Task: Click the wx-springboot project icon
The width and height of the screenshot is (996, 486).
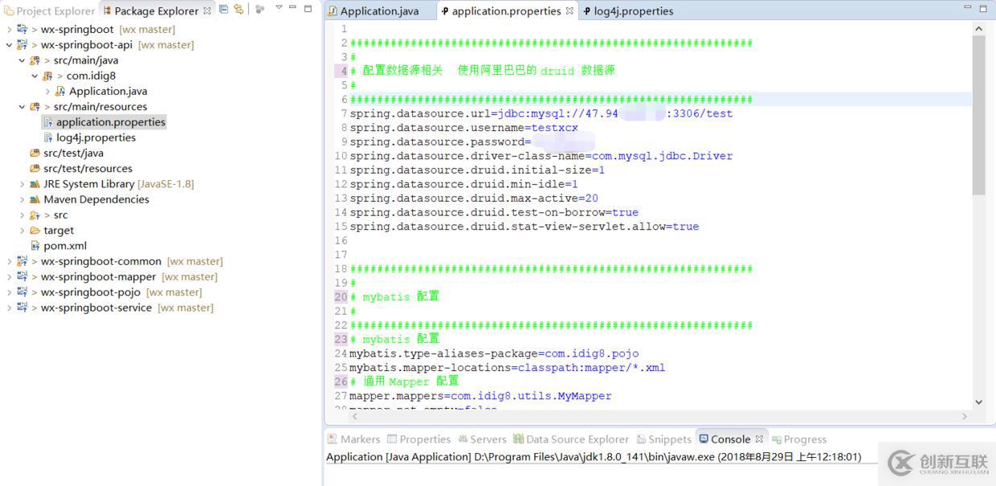Action: click(x=22, y=30)
